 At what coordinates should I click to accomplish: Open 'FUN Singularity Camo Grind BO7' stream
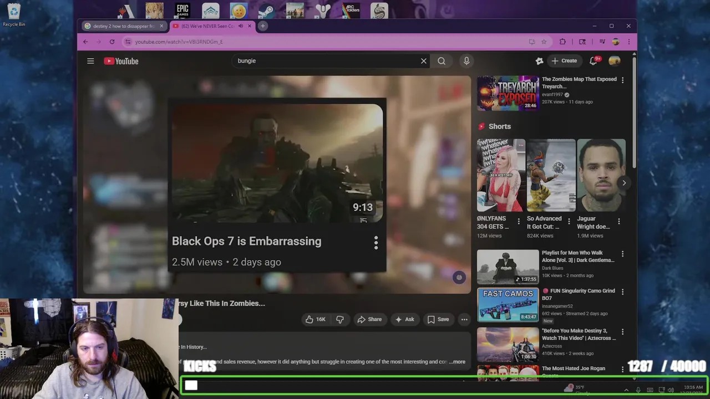pos(579,294)
